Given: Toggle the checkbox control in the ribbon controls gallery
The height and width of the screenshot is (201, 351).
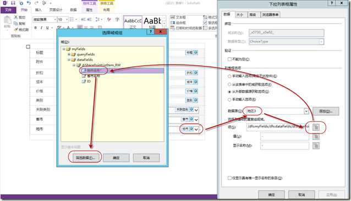Looking at the screenshot, I should click(205, 23).
